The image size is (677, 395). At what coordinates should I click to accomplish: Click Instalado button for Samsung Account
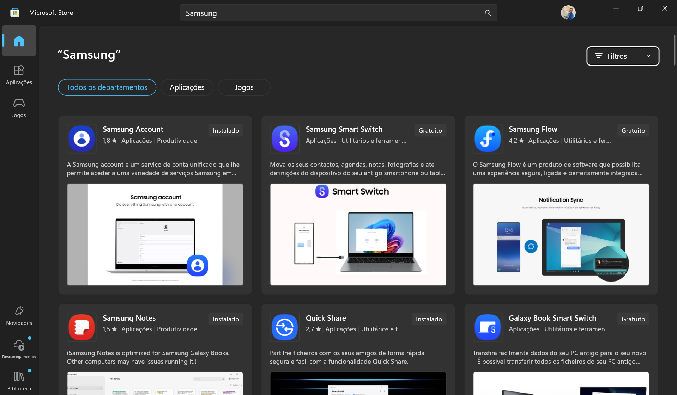point(226,130)
